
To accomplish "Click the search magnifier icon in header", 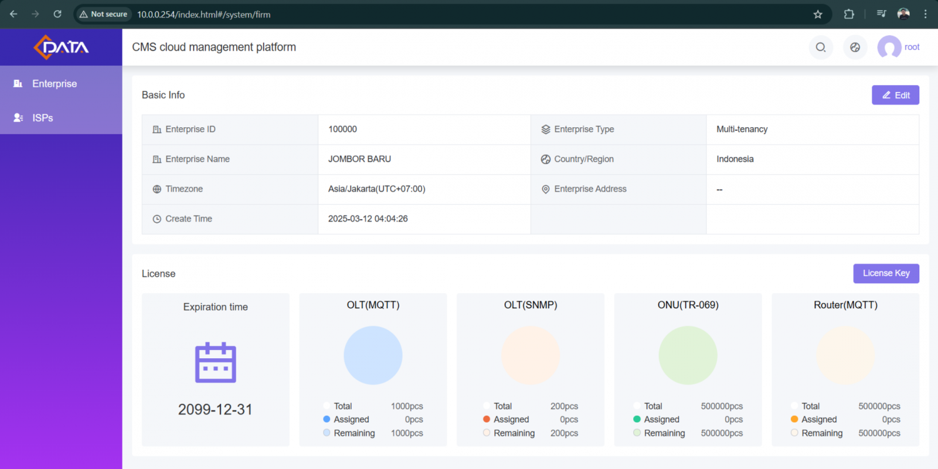I will click(x=821, y=47).
